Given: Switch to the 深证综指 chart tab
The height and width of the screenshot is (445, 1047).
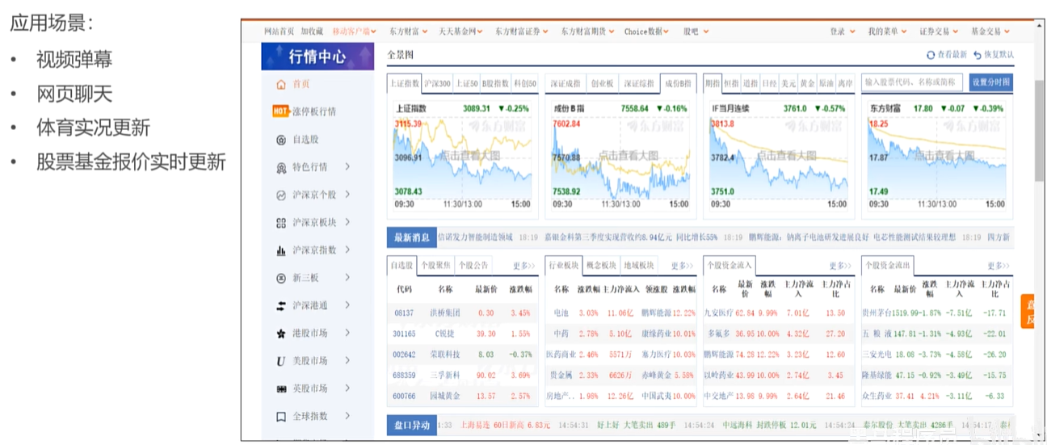Looking at the screenshot, I should pyautogui.click(x=638, y=83).
